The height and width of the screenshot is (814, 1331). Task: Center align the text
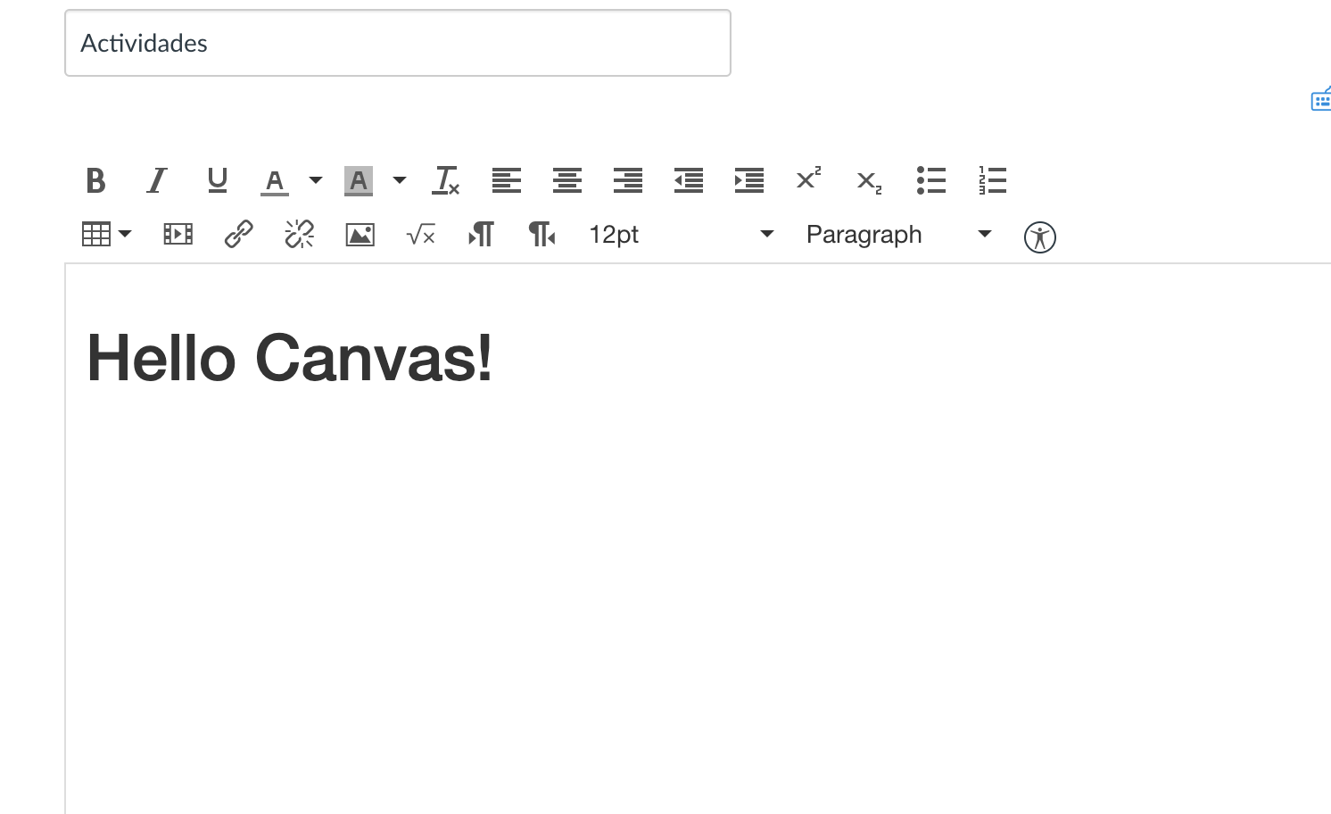pyautogui.click(x=566, y=180)
